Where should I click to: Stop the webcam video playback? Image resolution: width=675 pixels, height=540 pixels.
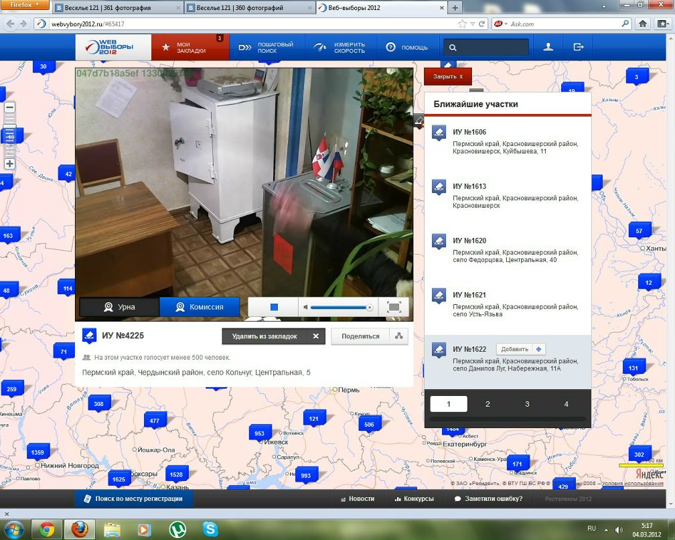click(x=274, y=307)
